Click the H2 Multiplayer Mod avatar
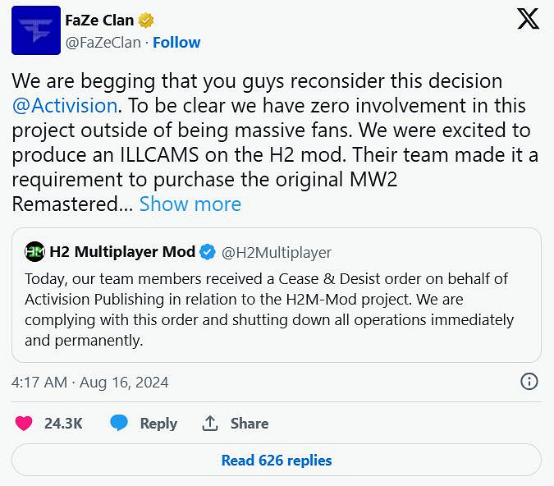Viewport: 554px width, 486px height. [x=35, y=252]
